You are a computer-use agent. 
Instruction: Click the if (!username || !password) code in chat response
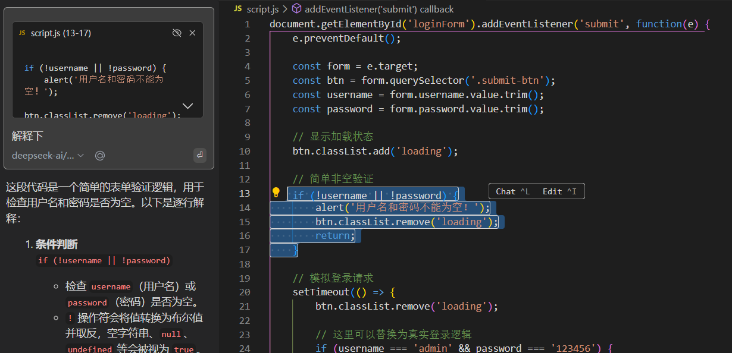104,260
